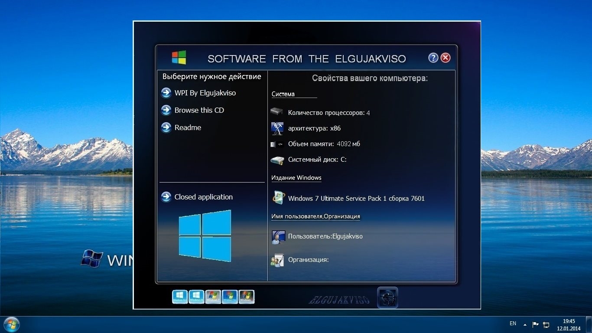Click the processor chip icon
The height and width of the screenshot is (333, 592).
click(x=276, y=112)
